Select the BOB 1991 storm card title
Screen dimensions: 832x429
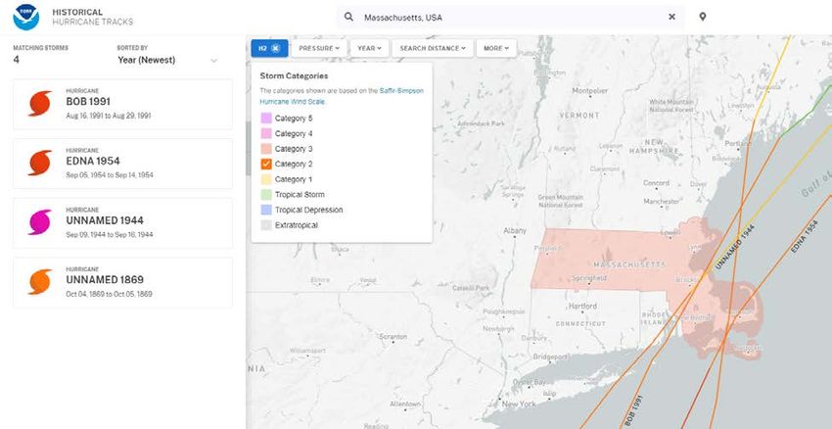point(88,102)
